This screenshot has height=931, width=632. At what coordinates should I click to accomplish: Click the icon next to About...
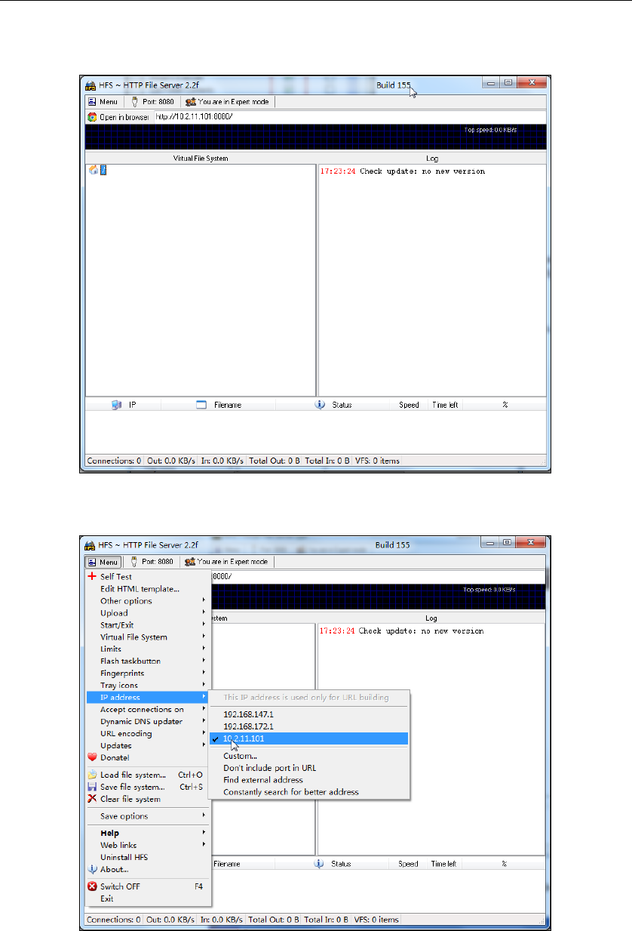(92, 869)
